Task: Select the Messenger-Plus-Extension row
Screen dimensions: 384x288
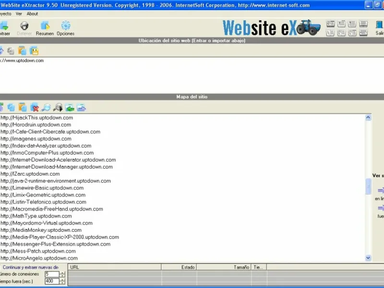Action: [56, 244]
